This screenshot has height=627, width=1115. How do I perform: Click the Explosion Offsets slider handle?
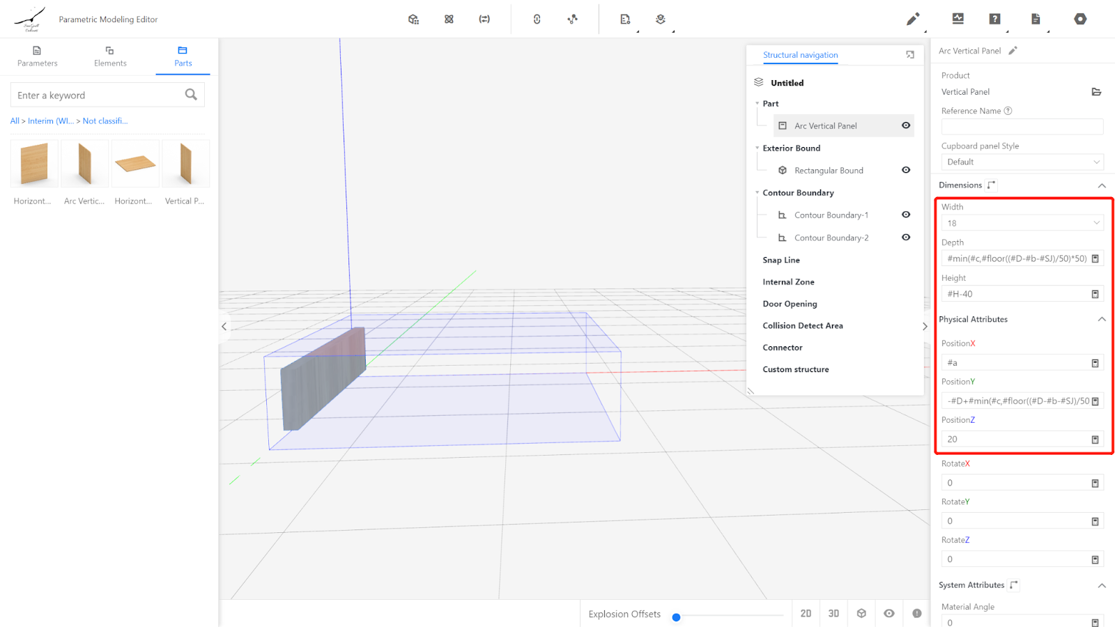point(676,617)
